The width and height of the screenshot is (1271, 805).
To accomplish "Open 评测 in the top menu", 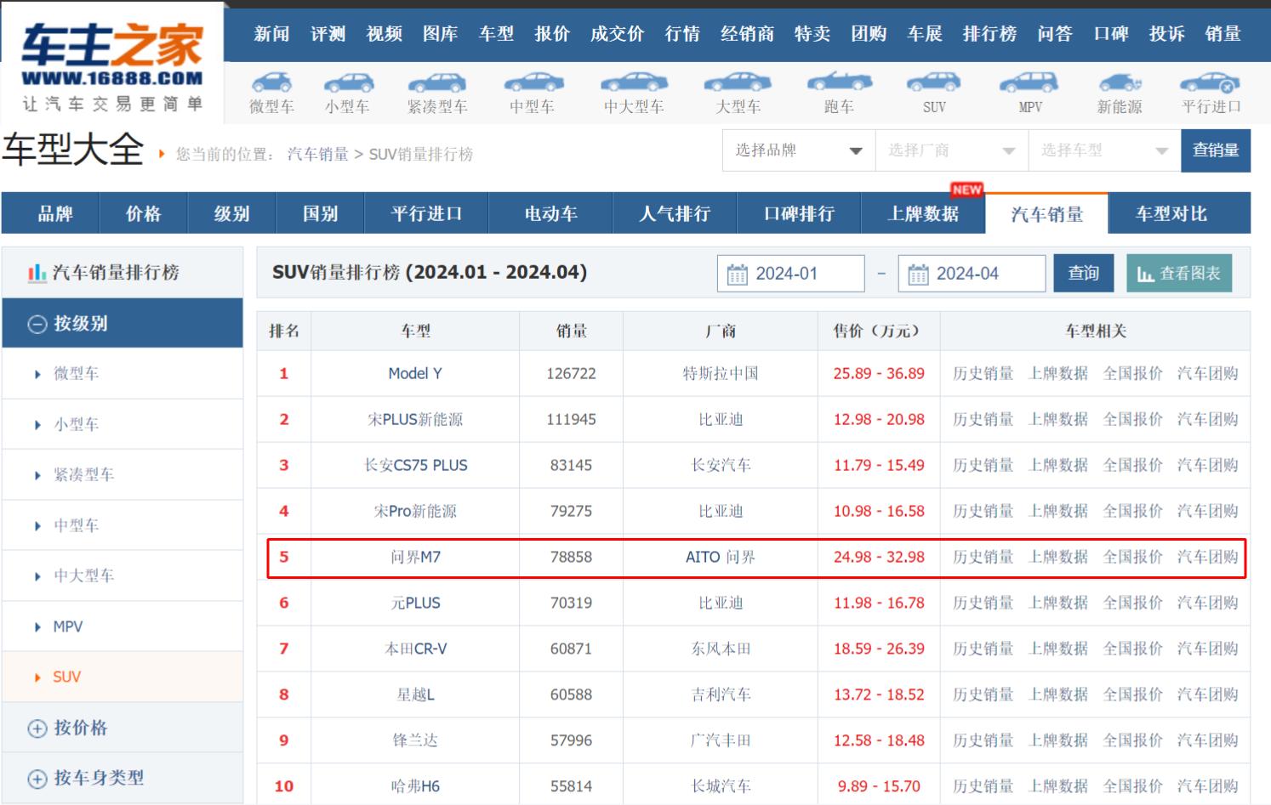I will click(x=328, y=34).
